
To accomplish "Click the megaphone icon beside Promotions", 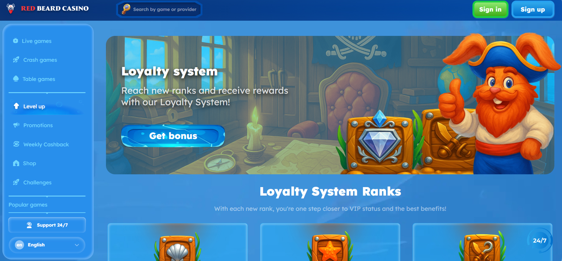I will [x=16, y=125].
